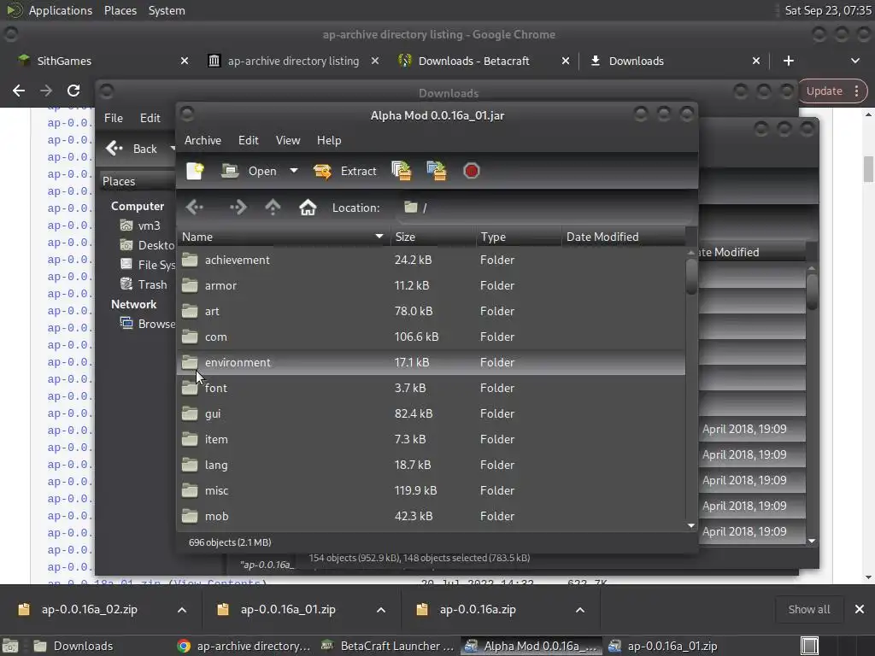
Task: Create a new archive with toolbar icon
Action: tap(195, 171)
